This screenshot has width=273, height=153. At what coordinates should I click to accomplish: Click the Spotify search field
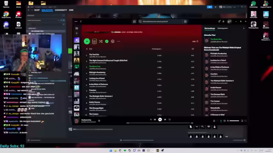[160, 22]
